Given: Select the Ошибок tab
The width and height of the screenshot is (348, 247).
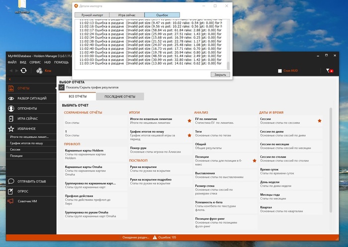Looking at the screenshot, I should pos(162,15).
